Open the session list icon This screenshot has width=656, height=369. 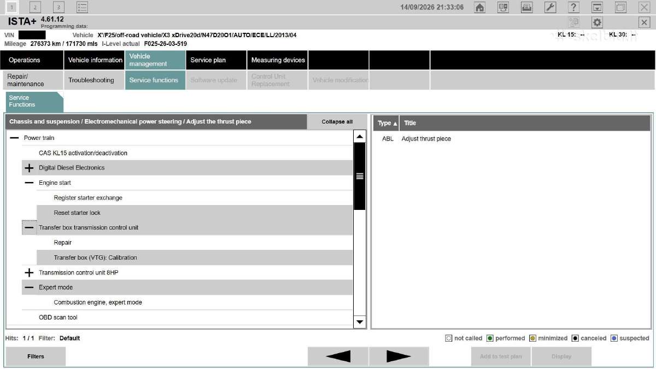pyautogui.click(x=82, y=7)
